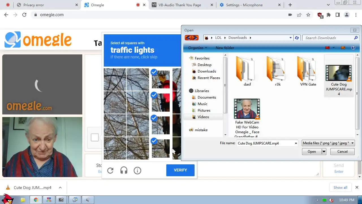Uncheck the third checked captcha tile
Image resolution: width=362 pixels, height=204 pixels.
coord(161,125)
